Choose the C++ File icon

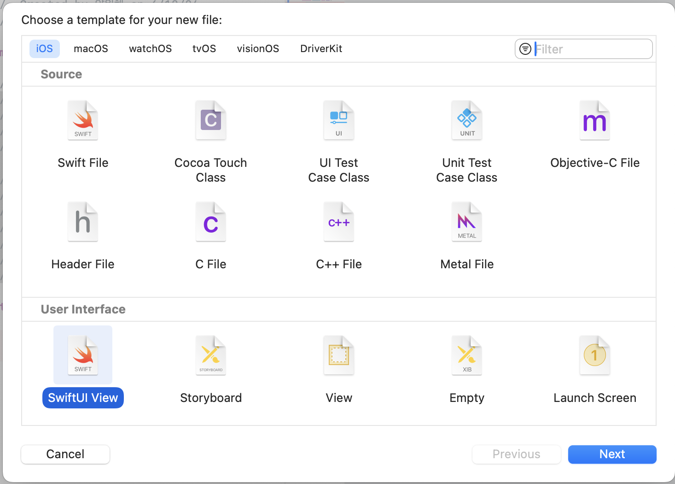(x=339, y=222)
